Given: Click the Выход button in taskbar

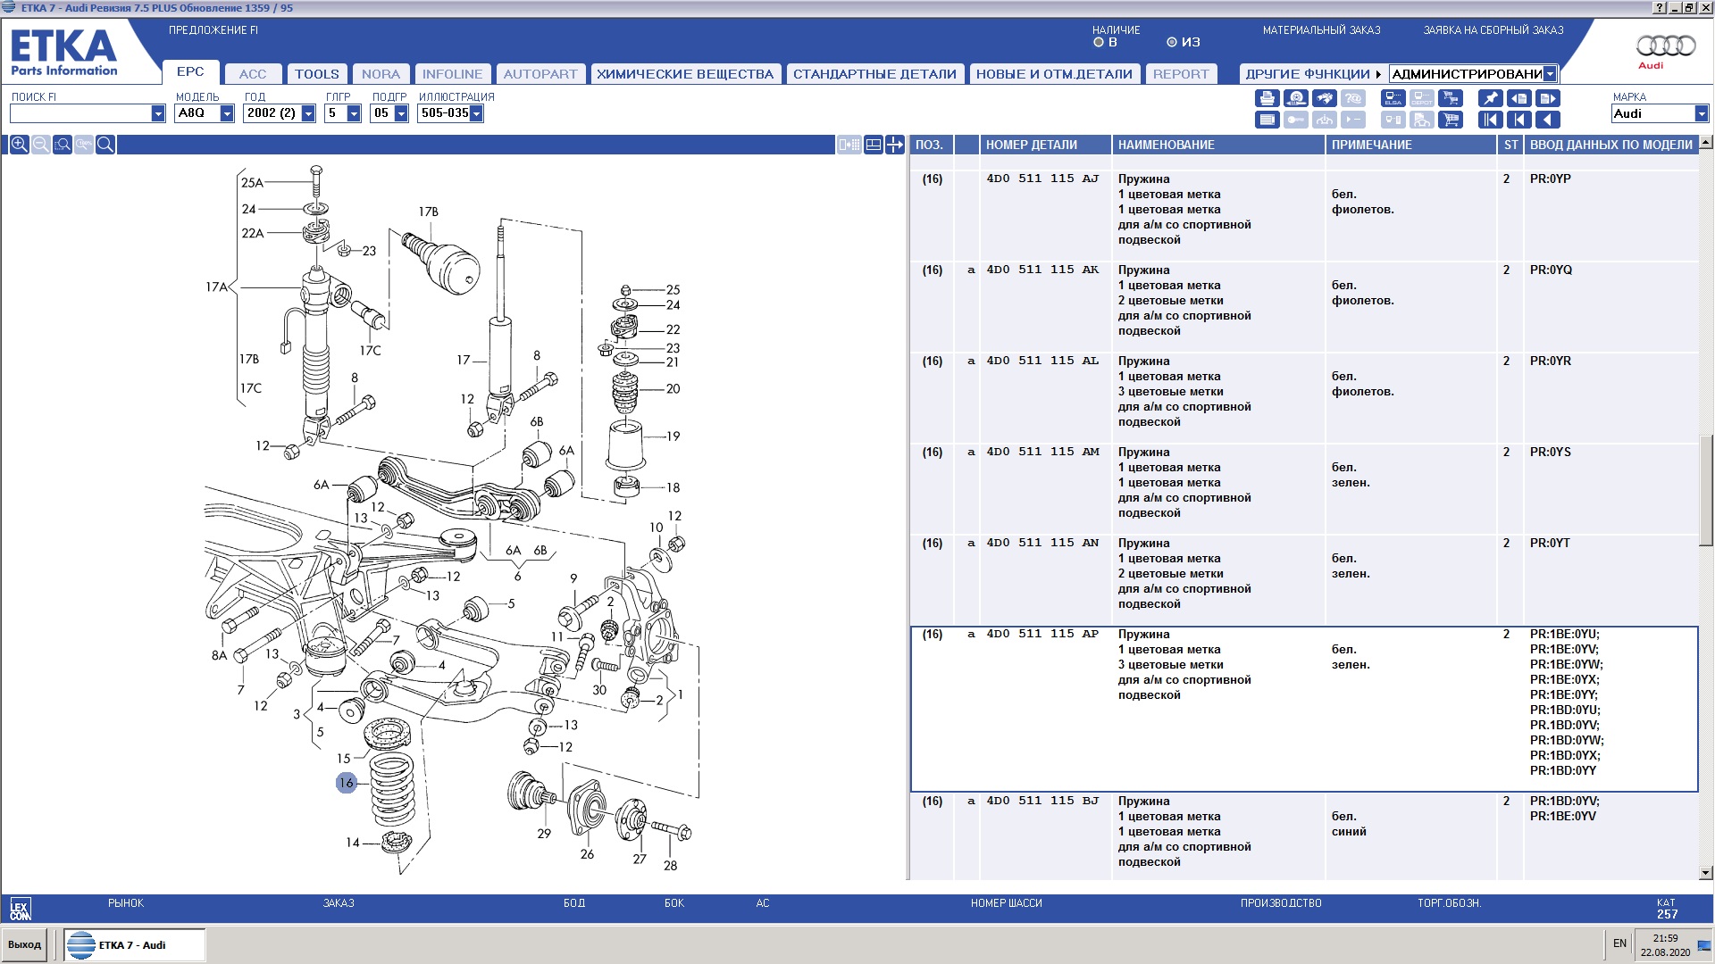Looking at the screenshot, I should (x=25, y=944).
